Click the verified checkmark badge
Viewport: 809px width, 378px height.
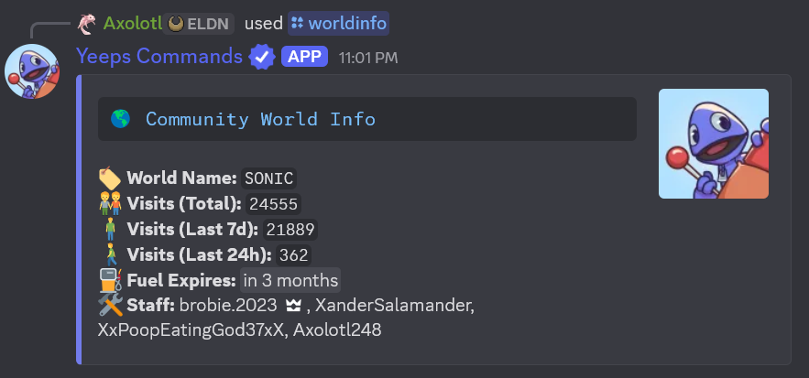click(x=262, y=57)
